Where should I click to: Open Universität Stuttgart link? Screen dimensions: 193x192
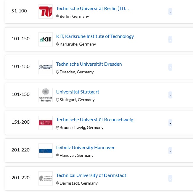(x=78, y=92)
